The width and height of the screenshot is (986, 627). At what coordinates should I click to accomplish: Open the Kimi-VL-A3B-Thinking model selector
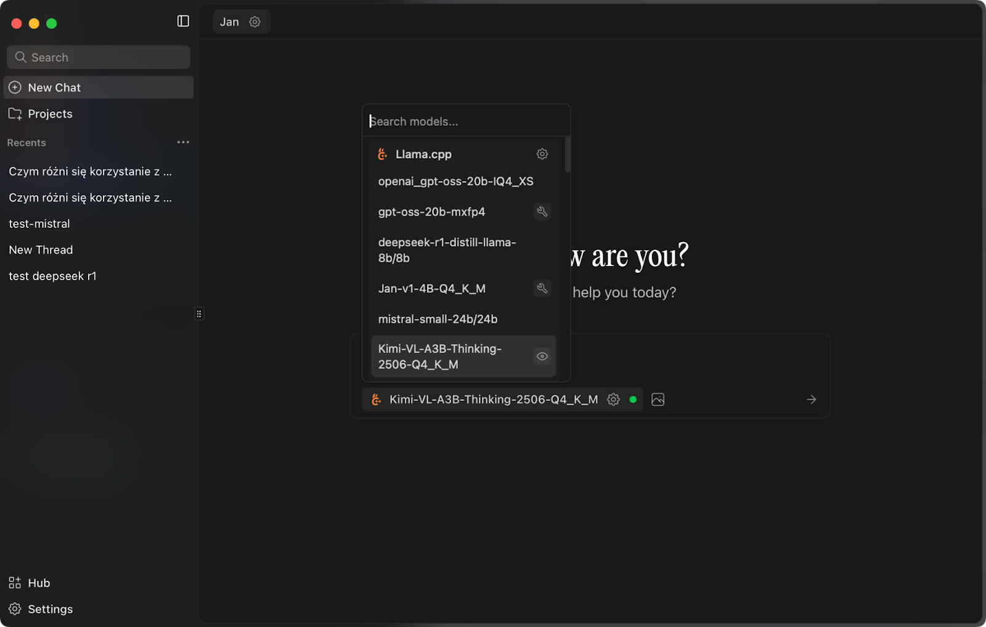pos(493,400)
